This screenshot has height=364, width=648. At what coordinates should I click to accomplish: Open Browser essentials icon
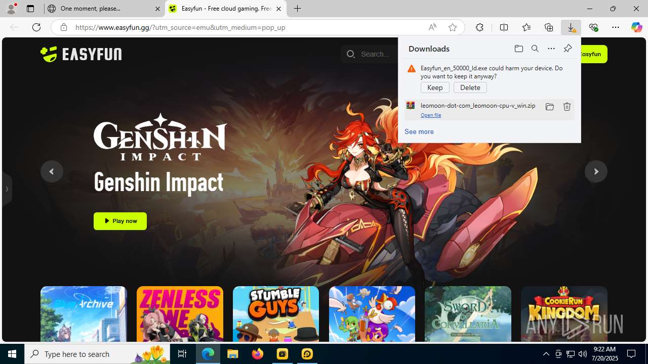[x=593, y=27]
